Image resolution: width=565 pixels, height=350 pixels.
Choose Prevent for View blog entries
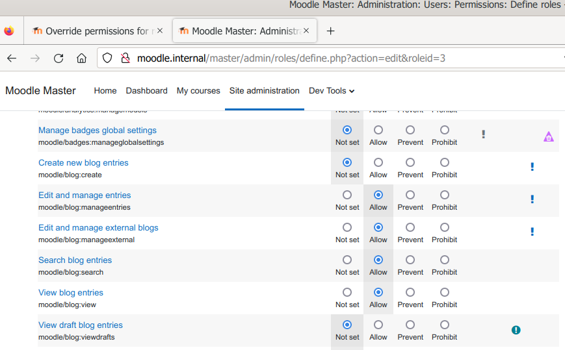coord(410,292)
